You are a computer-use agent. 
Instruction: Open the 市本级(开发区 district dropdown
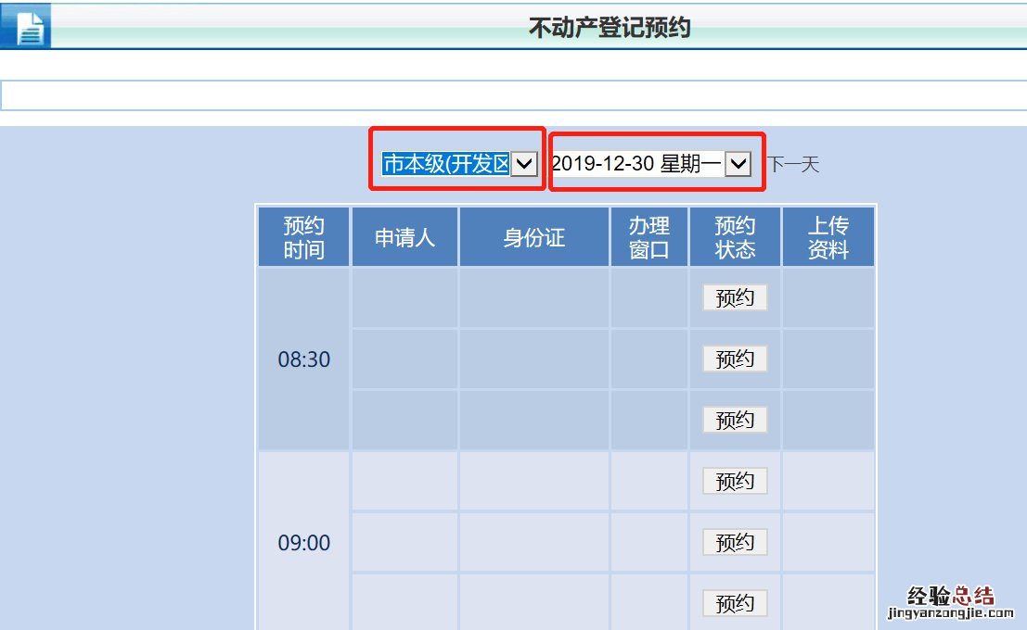tap(459, 164)
